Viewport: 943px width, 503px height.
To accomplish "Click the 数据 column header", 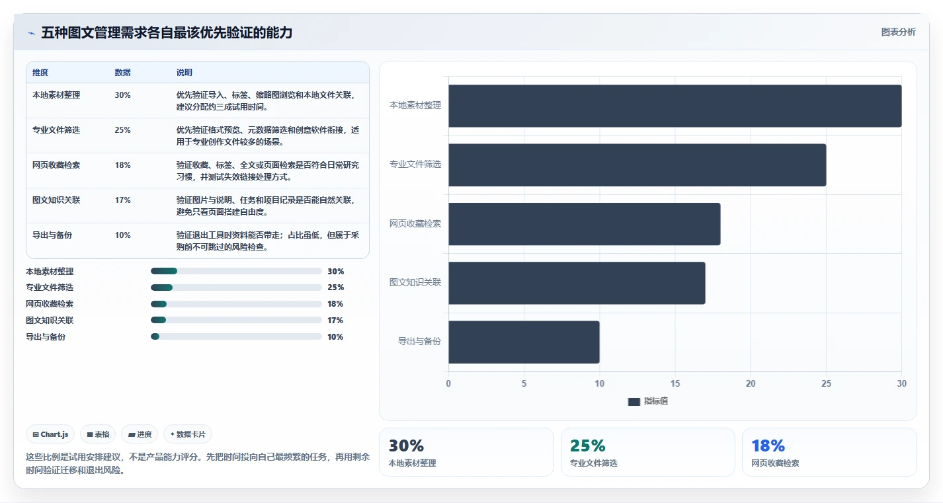I will coord(122,73).
